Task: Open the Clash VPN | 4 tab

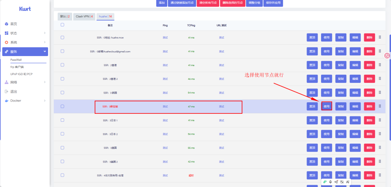Action: (84, 16)
